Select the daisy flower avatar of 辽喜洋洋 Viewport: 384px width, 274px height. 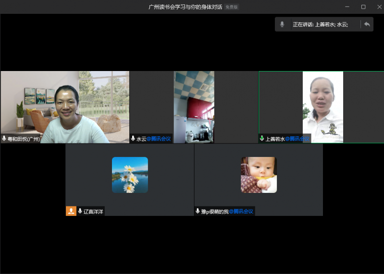[x=130, y=175]
